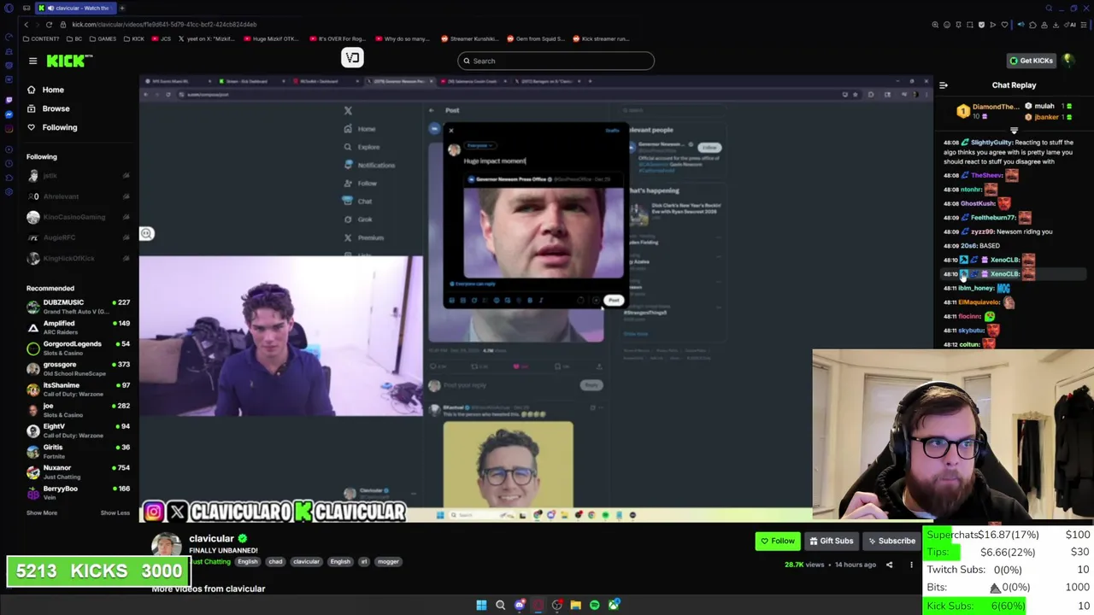Screen dimensions: 1094x615
Task: Follow clavicular with the Follow button
Action: pyautogui.click(x=777, y=541)
